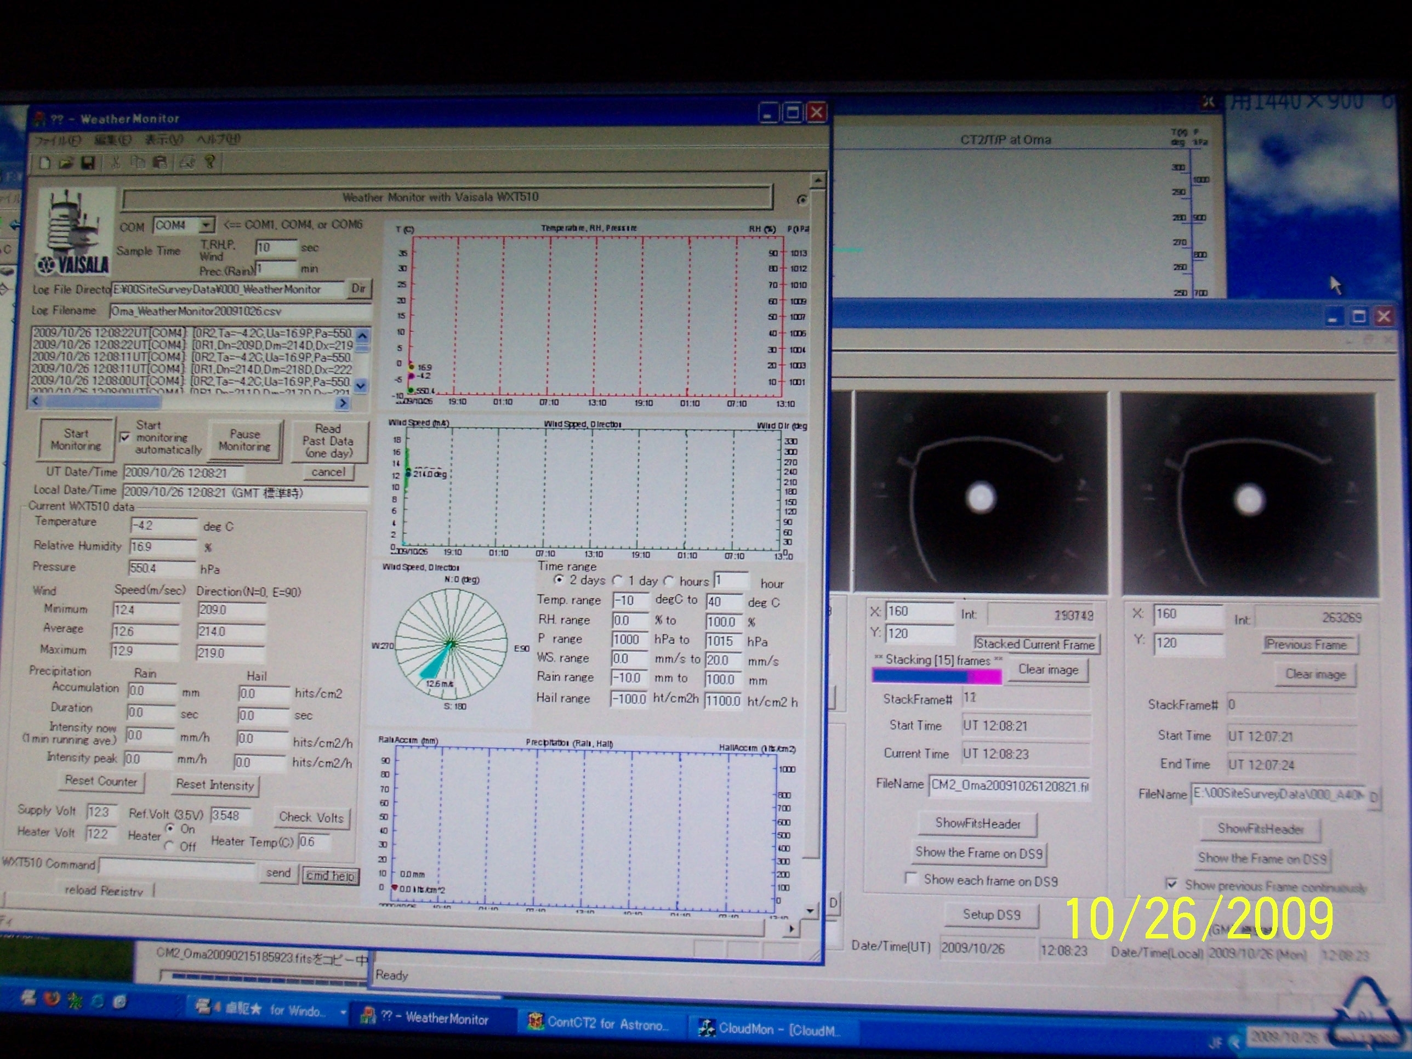The image size is (1412, 1059).
Task: Turn Heater Off radio button
Action: click(x=170, y=846)
